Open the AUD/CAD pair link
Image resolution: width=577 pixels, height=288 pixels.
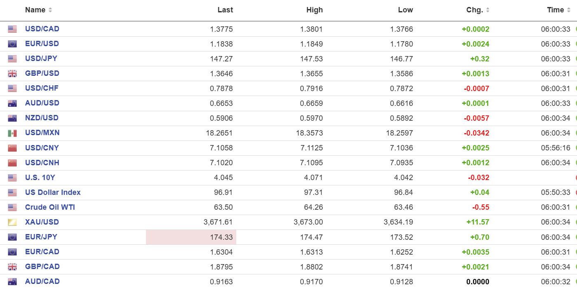click(x=42, y=281)
